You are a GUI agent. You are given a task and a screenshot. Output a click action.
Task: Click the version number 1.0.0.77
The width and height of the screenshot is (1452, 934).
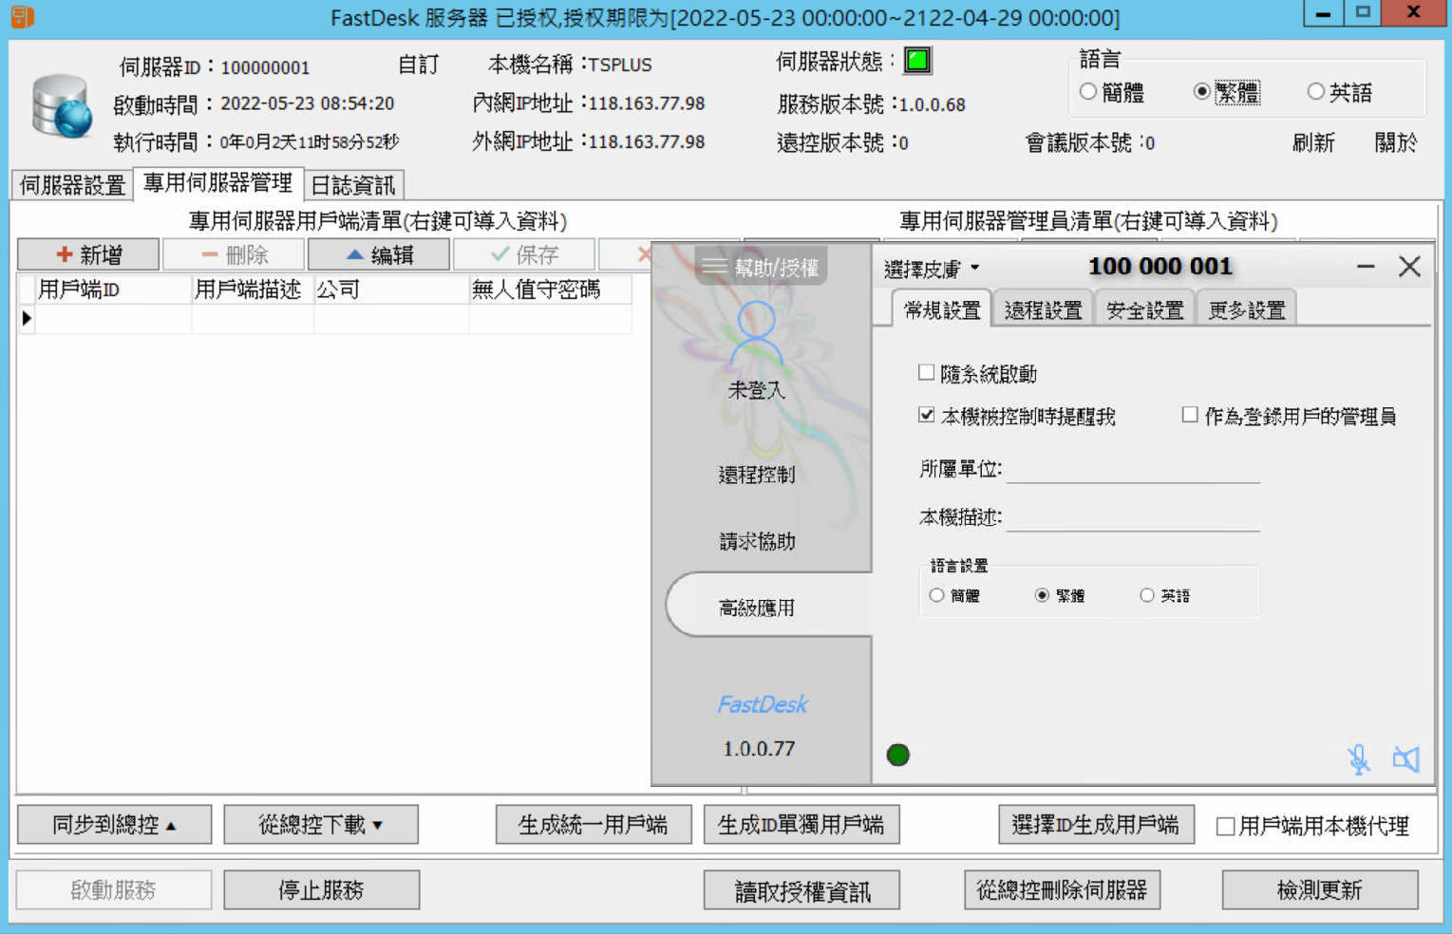pyautogui.click(x=759, y=748)
